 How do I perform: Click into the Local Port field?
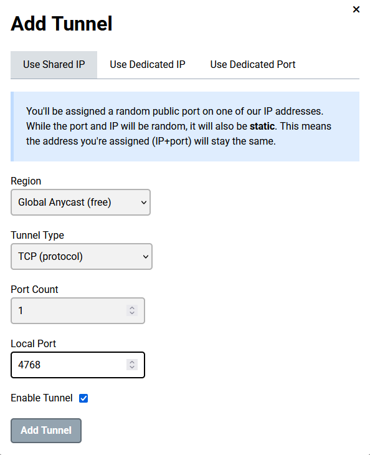tap(78, 365)
